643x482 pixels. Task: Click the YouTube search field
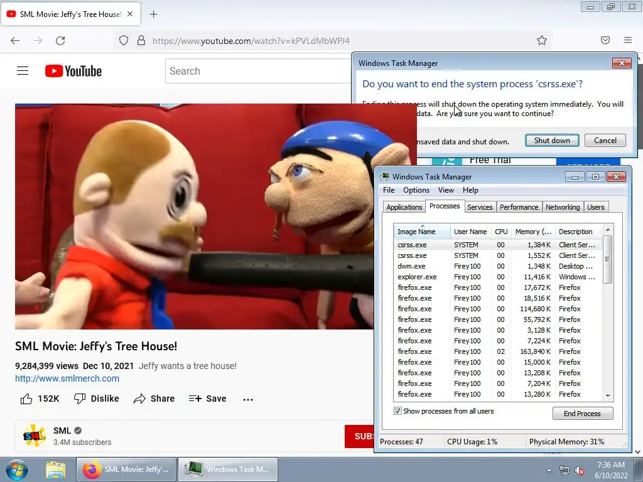pos(258,71)
